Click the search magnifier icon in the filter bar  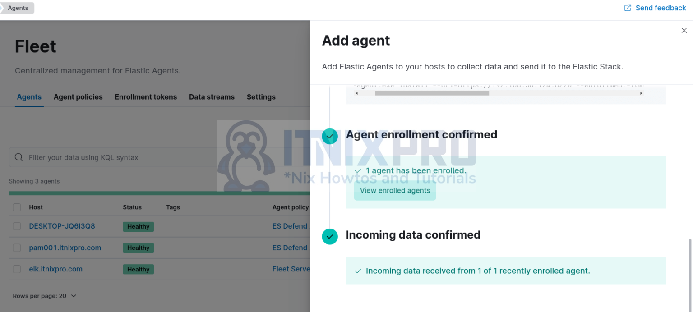(18, 157)
